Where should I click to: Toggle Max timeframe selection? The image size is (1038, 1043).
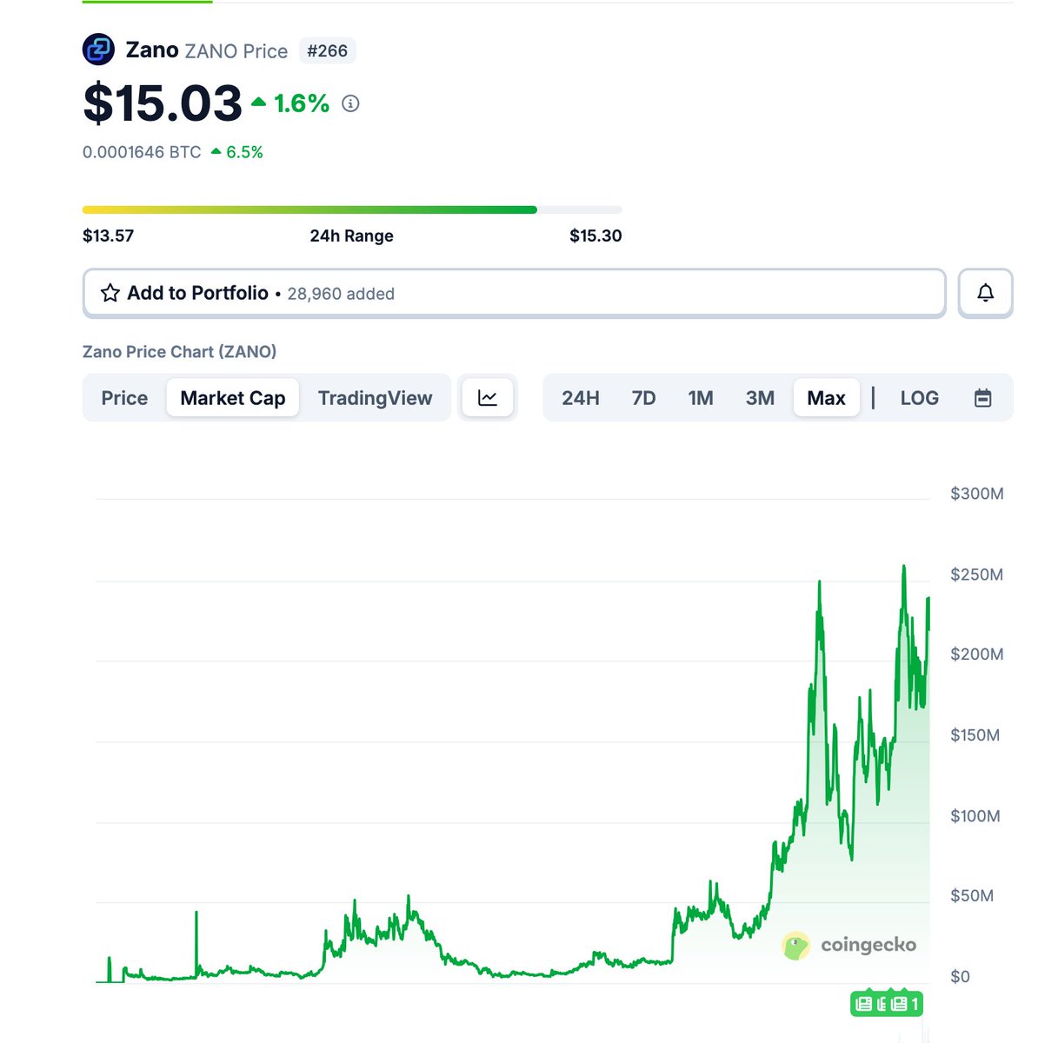coord(825,397)
